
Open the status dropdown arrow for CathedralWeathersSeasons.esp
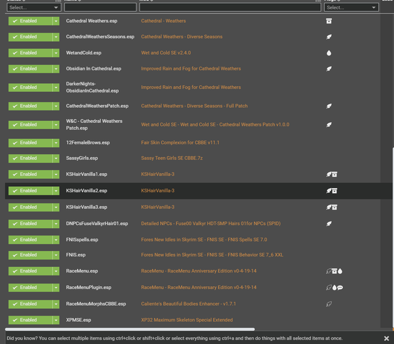[x=56, y=37]
